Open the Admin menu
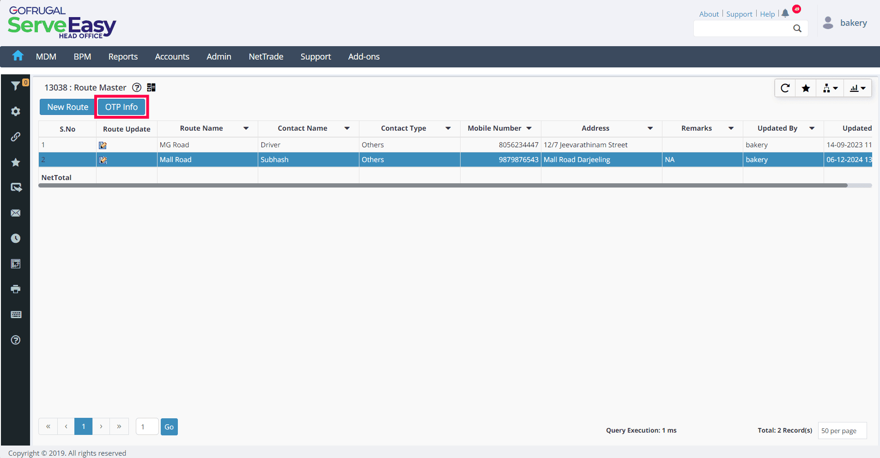The width and height of the screenshot is (880, 458). (219, 56)
